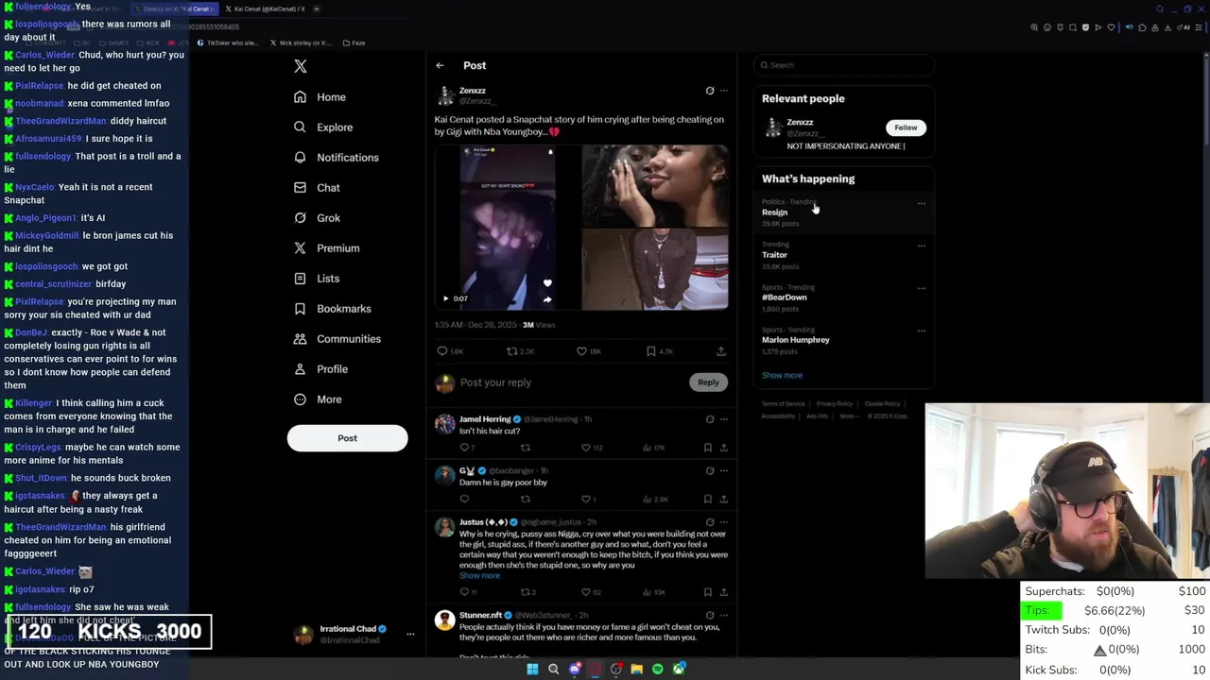Click Grok icon on Zenxzz's post
The height and width of the screenshot is (680, 1210).
pos(710,91)
